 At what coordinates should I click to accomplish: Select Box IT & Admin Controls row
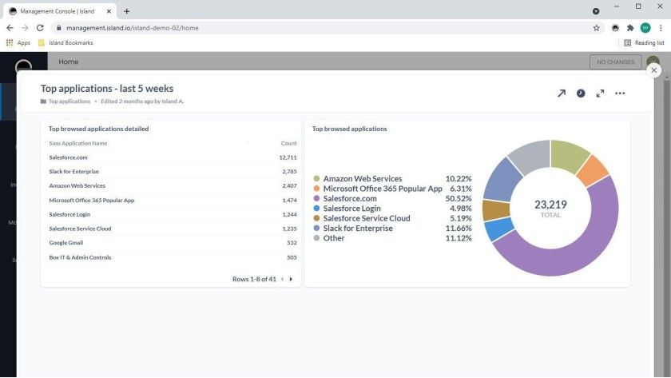tap(173, 257)
